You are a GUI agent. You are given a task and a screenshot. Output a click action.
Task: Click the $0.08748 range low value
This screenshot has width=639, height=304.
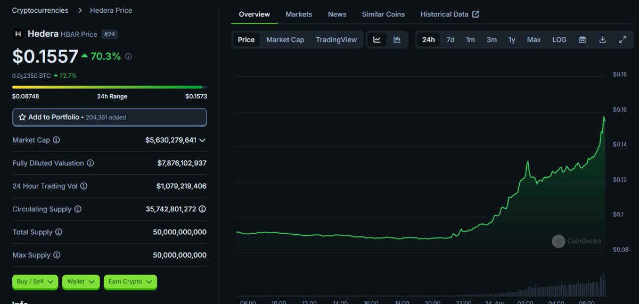(x=26, y=96)
